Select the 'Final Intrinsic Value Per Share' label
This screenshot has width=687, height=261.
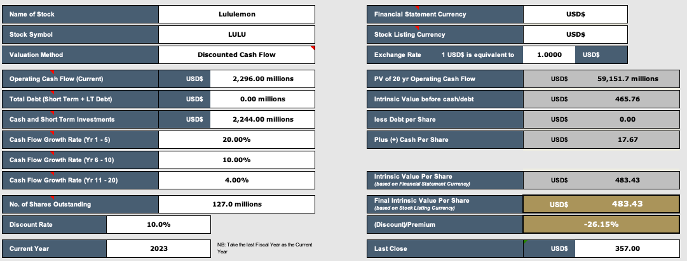[x=445, y=204]
